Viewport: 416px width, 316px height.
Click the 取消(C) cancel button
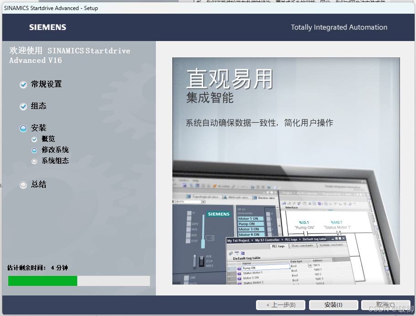click(385, 305)
